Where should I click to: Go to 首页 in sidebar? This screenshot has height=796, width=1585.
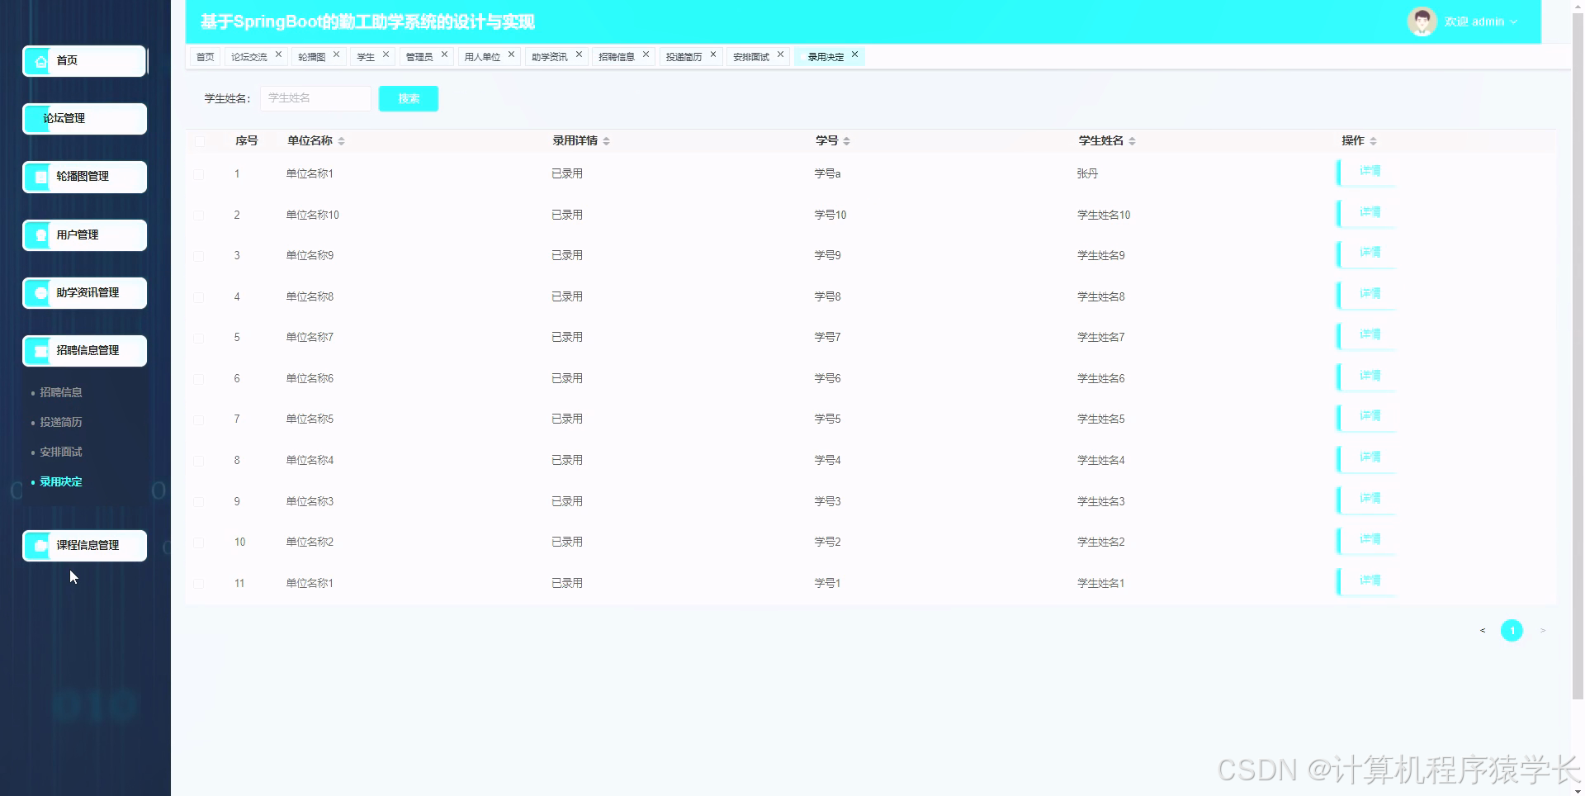tap(84, 61)
